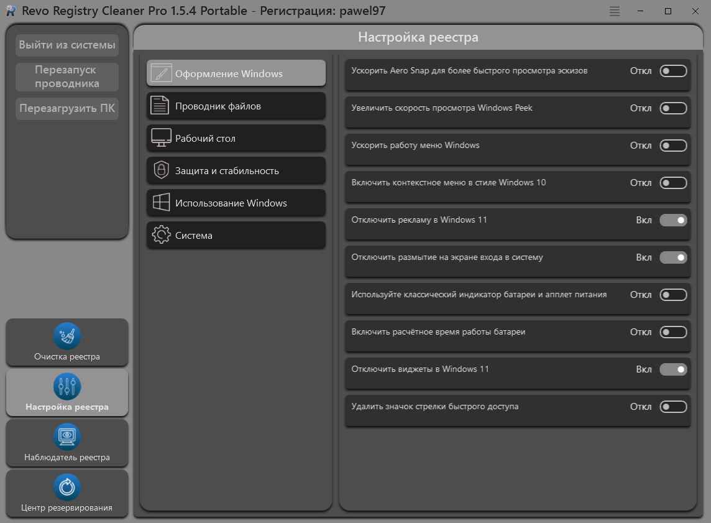Turn on Ускорить работу меню Windows switch
The image size is (711, 523).
click(x=673, y=146)
